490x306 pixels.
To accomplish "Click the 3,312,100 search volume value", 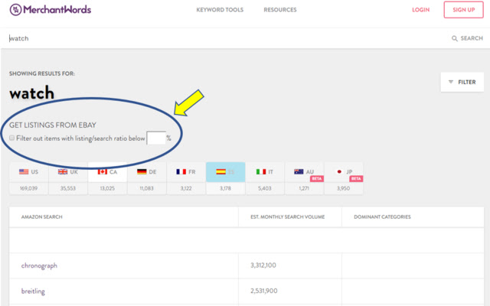I will (263, 265).
